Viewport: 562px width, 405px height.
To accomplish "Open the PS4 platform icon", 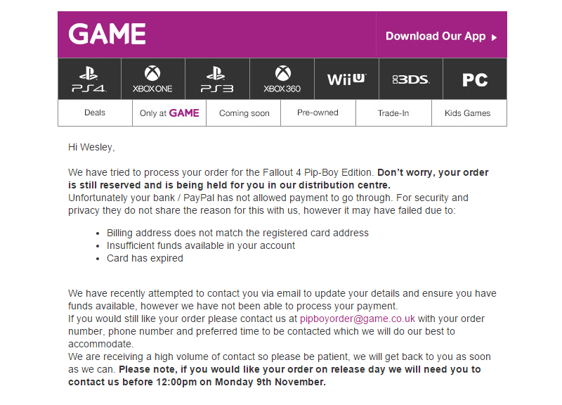I will (x=89, y=79).
